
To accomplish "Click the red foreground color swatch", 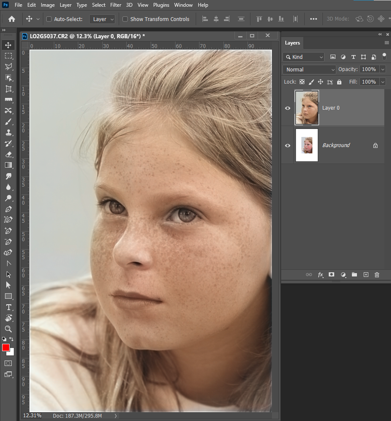I will pos(6,348).
